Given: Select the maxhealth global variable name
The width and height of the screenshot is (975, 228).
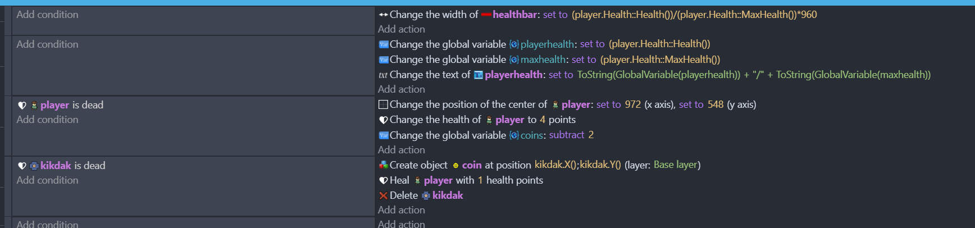Looking at the screenshot, I should (x=543, y=60).
